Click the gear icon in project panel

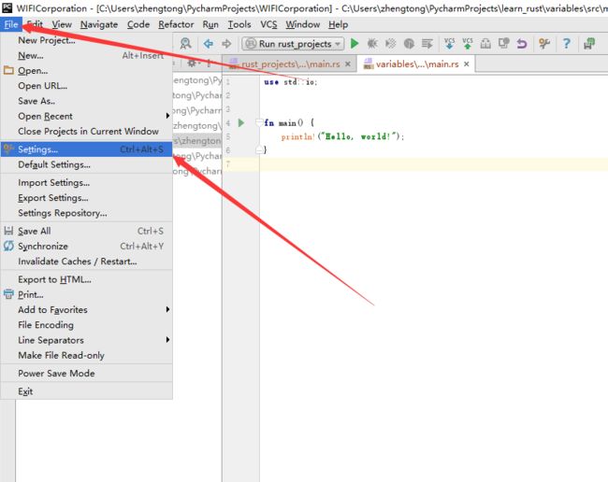pos(192,63)
